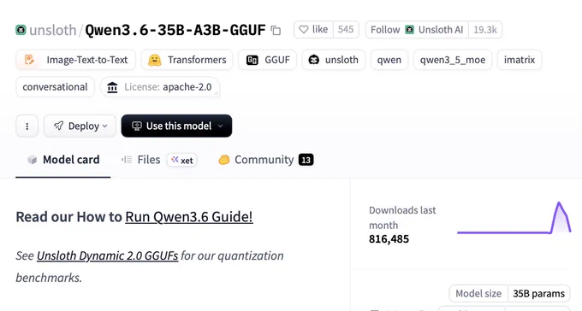This screenshot has height=311, width=582.
Task: Select the unsloth tag
Action: click(333, 60)
